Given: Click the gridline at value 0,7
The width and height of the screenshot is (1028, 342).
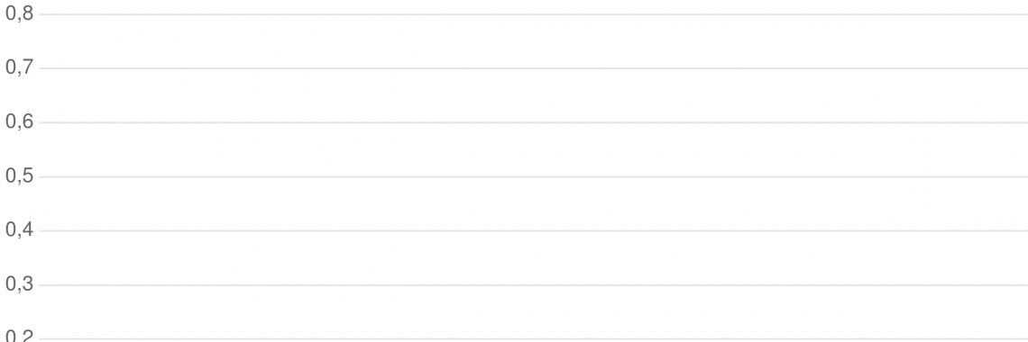Looking at the screenshot, I should pos(534,68).
